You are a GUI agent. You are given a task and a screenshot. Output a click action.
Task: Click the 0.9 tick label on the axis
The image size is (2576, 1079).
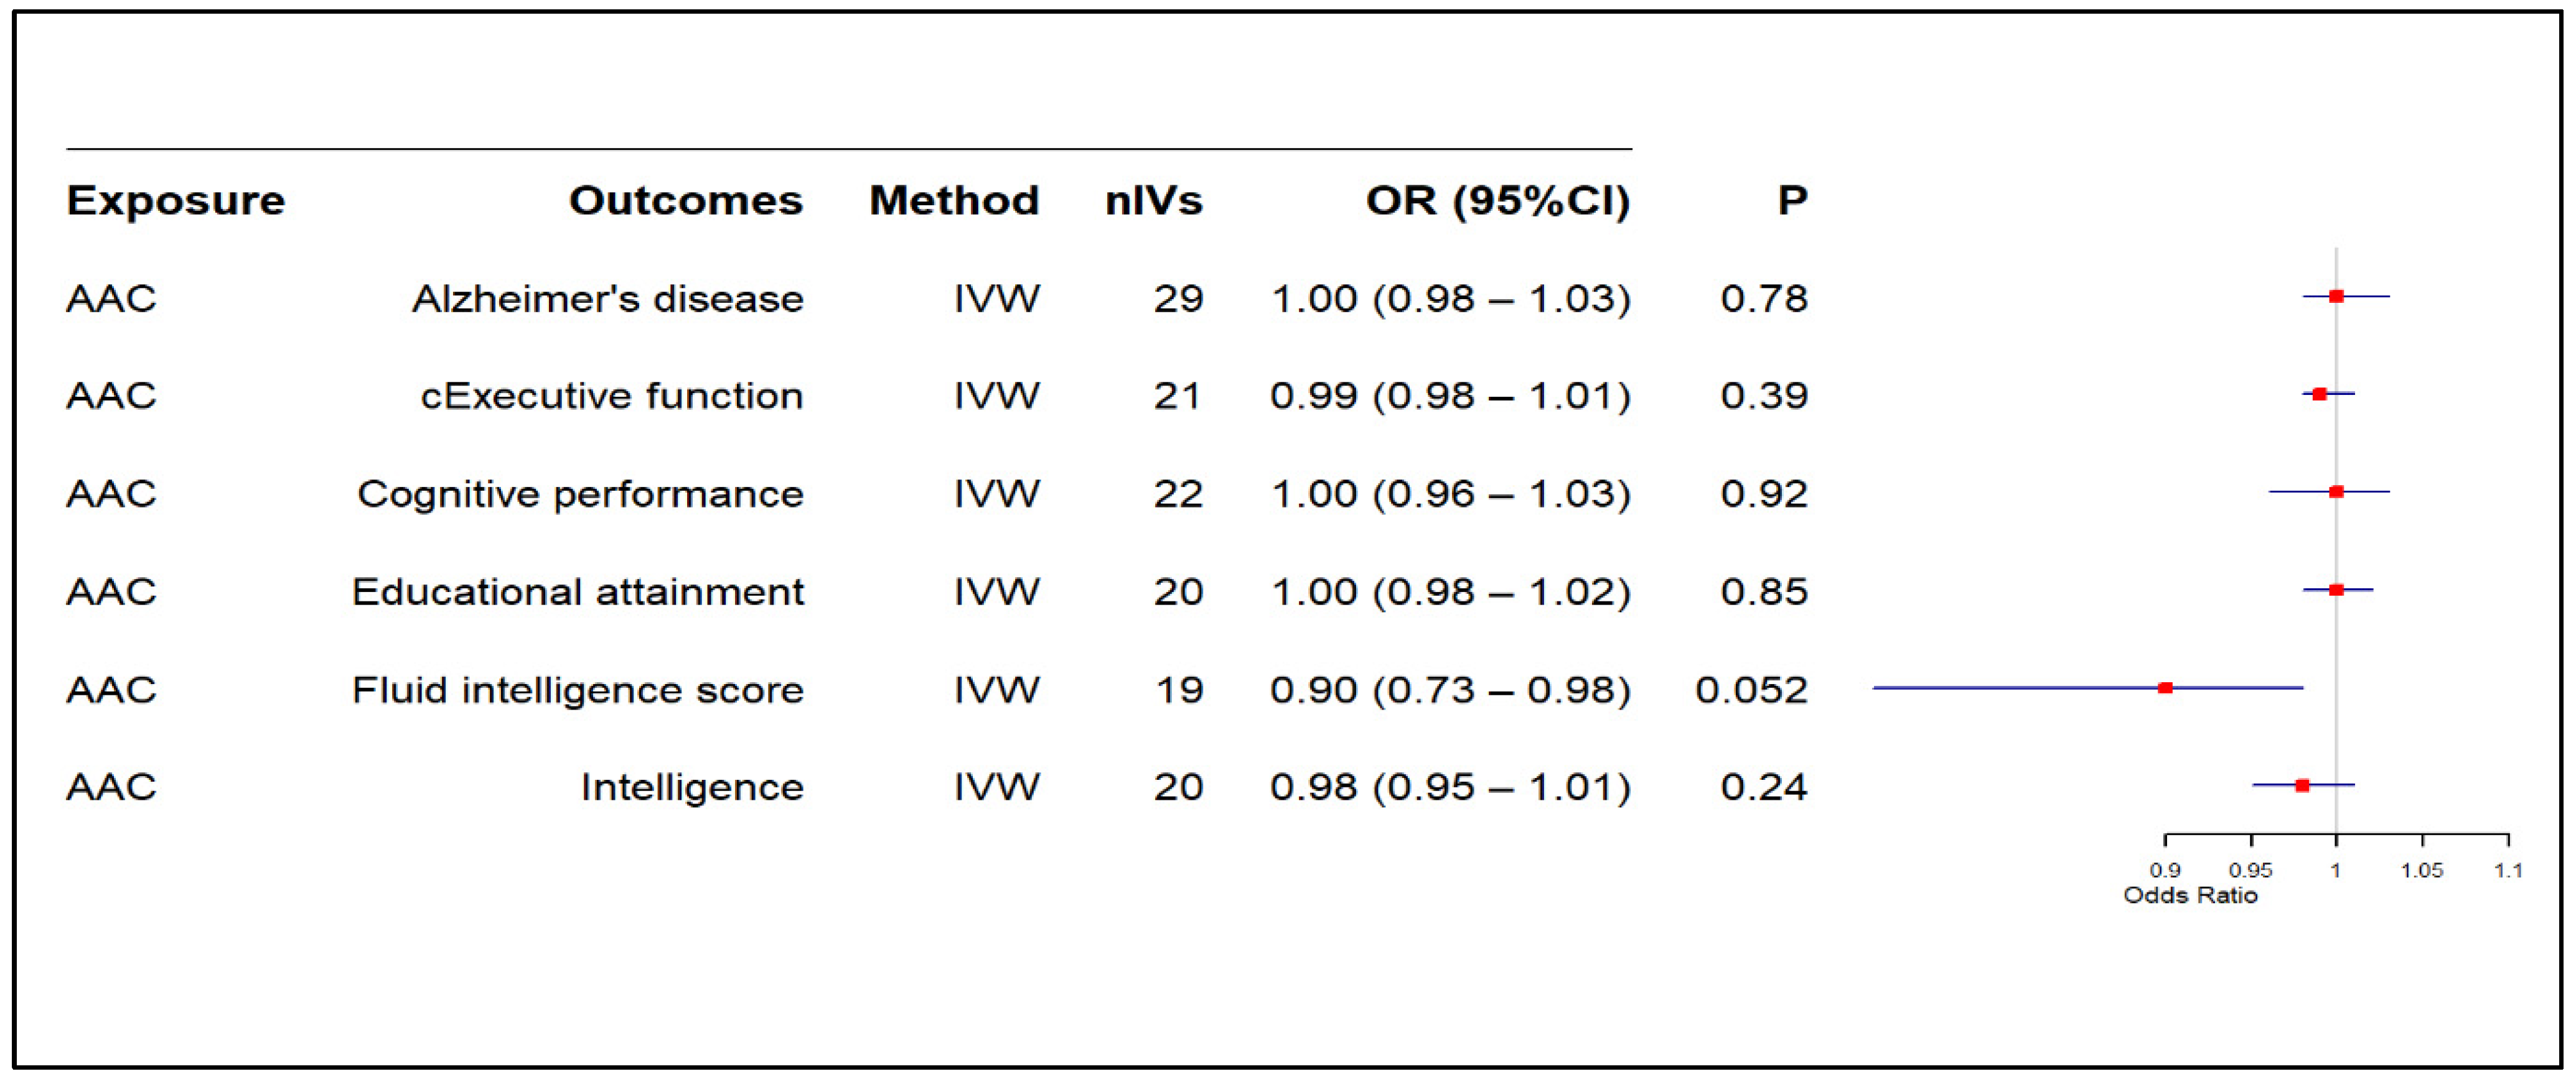[2165, 870]
